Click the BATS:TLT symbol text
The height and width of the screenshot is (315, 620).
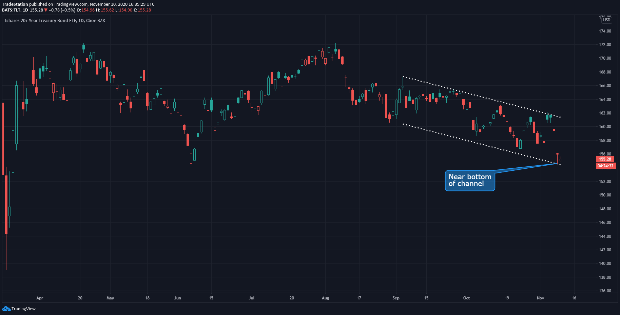pyautogui.click(x=12, y=10)
